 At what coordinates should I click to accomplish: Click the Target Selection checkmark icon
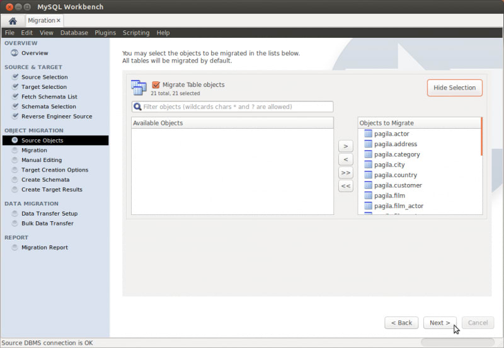(14, 86)
